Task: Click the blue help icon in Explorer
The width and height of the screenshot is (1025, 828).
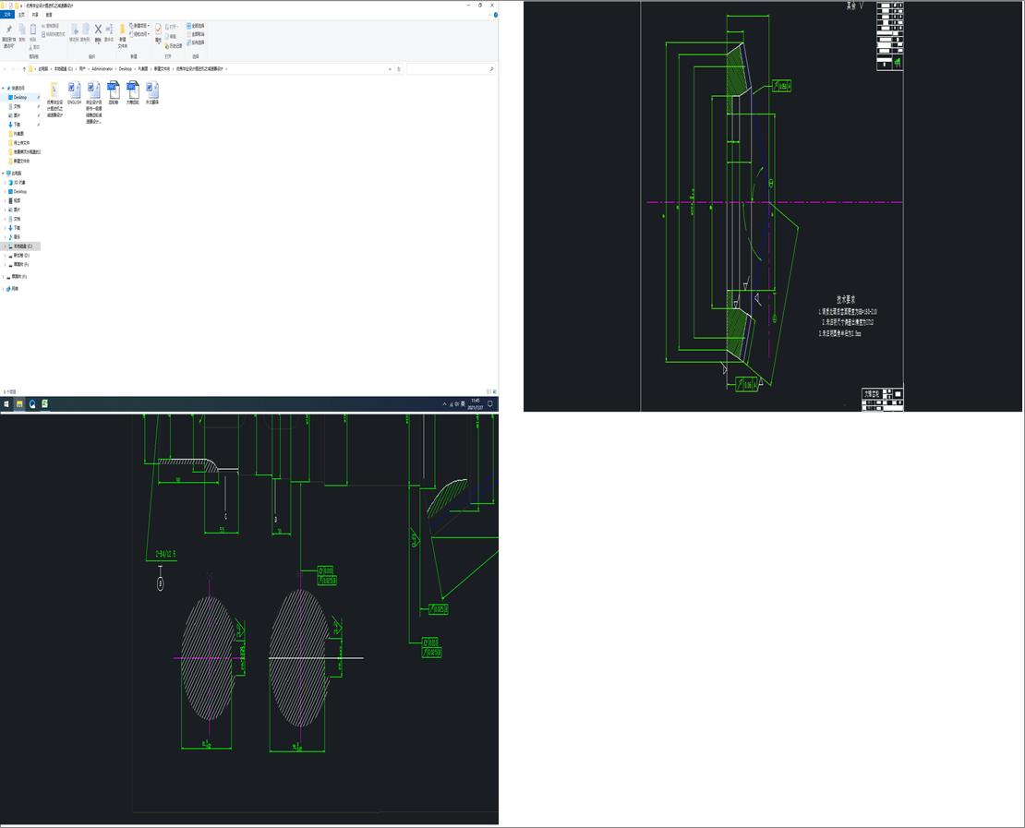Action: 494,15
